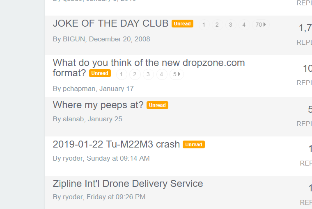Image resolution: width=312 pixels, height=209 pixels.
Task: Open the new dropzone.com format topic
Action: pyautogui.click(x=149, y=68)
